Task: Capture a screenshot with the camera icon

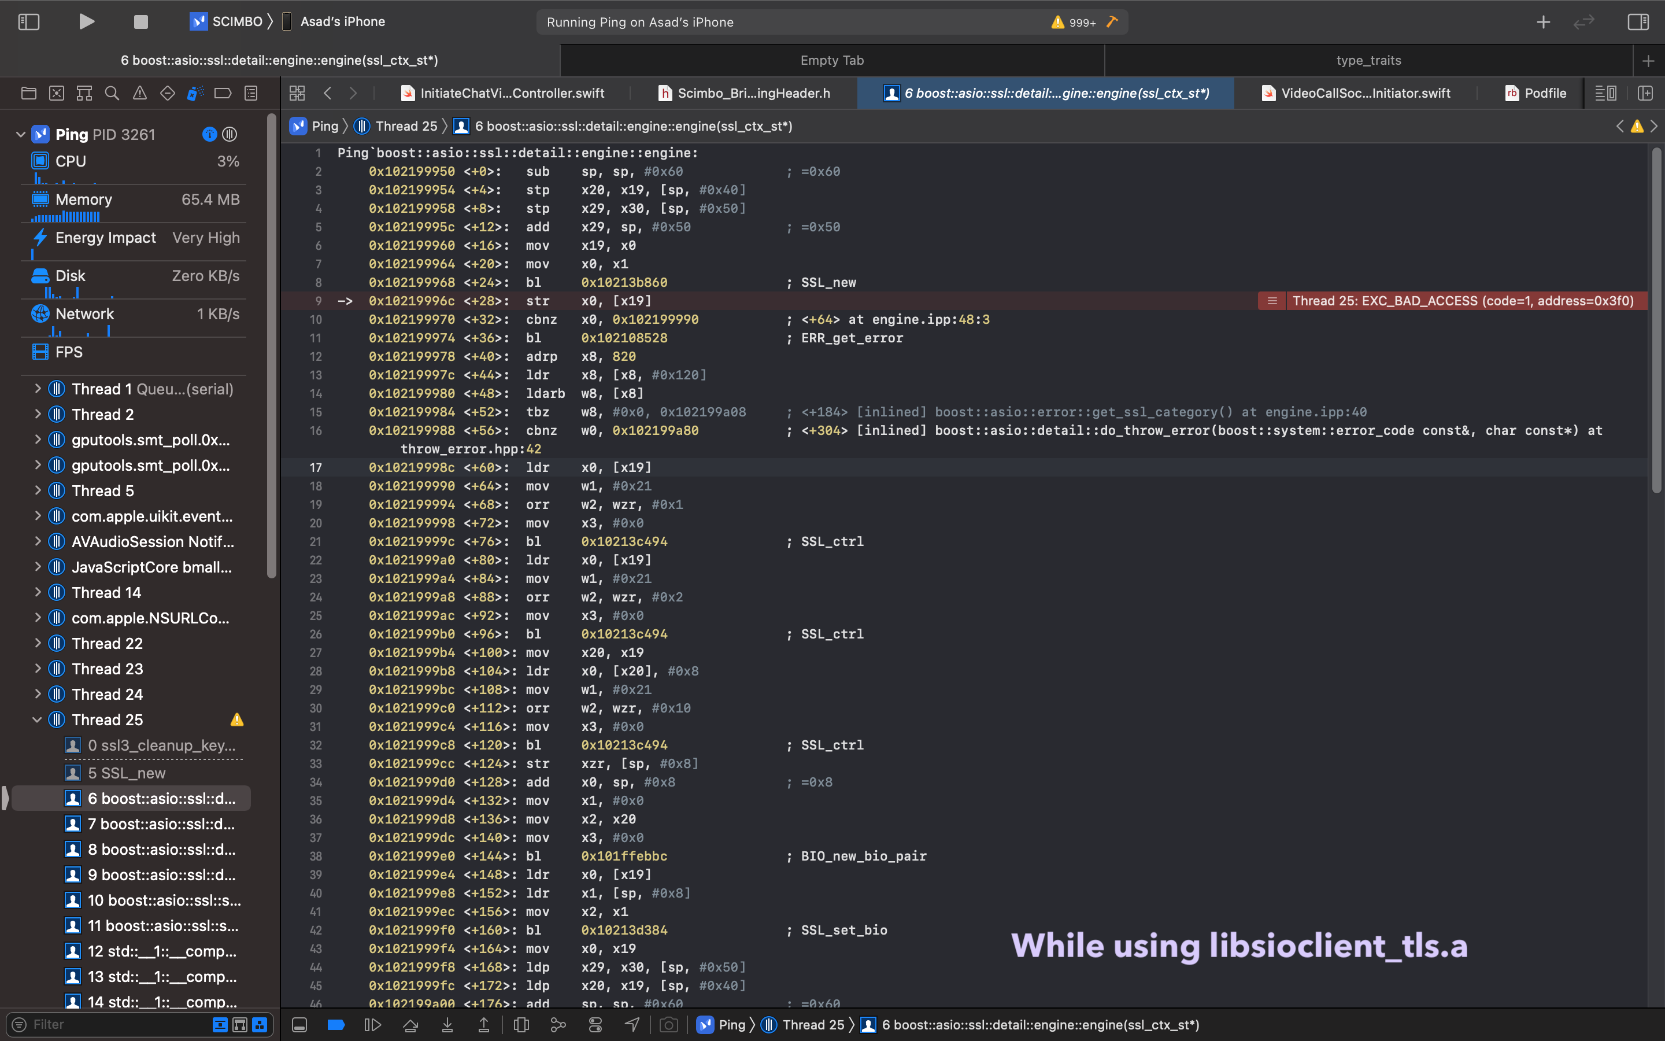Action: [669, 1024]
